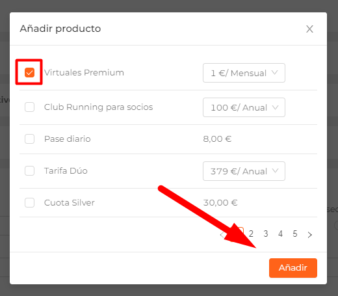Open the 379 €/ Anual rate dropdown
338x296 pixels.
click(x=244, y=171)
